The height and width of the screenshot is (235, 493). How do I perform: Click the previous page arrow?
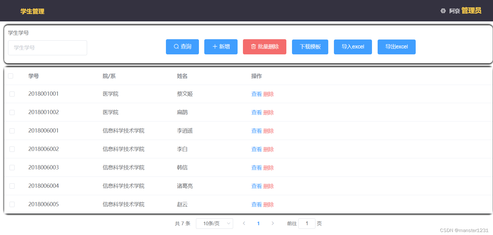click(x=244, y=223)
